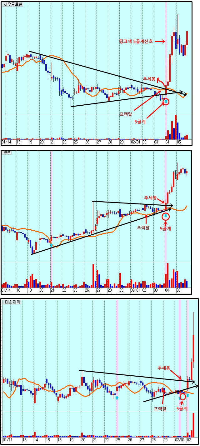The height and width of the screenshot is (446, 200).
Task: Select the tall red volume bar near 26 in middle chart
Action: [x=93, y=276]
